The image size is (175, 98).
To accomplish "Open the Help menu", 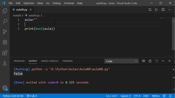I will [x=80, y=3].
